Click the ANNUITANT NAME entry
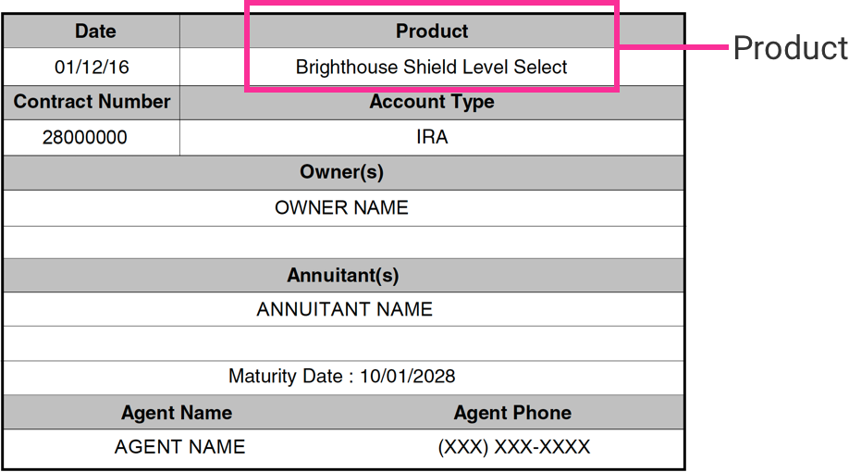The height and width of the screenshot is (472, 849). click(x=345, y=309)
